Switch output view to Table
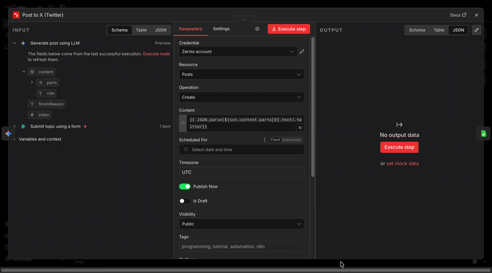This screenshot has height=273, width=492. pyautogui.click(x=439, y=30)
